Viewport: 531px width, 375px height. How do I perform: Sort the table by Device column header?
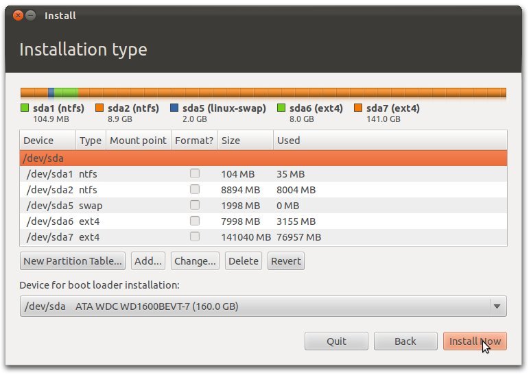click(x=38, y=141)
